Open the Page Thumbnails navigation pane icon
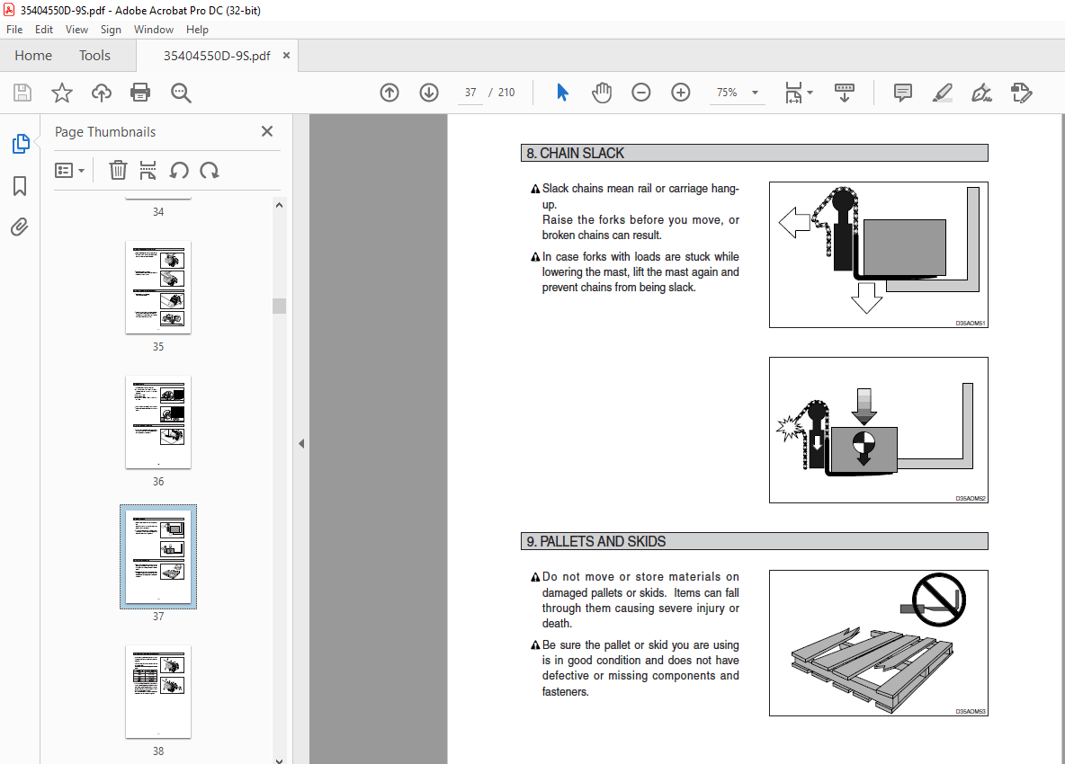Screen dimensions: 1065x764 pos(21,144)
